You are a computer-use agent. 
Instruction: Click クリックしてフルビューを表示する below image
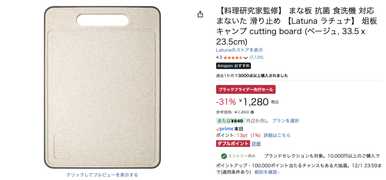[x=102, y=175]
